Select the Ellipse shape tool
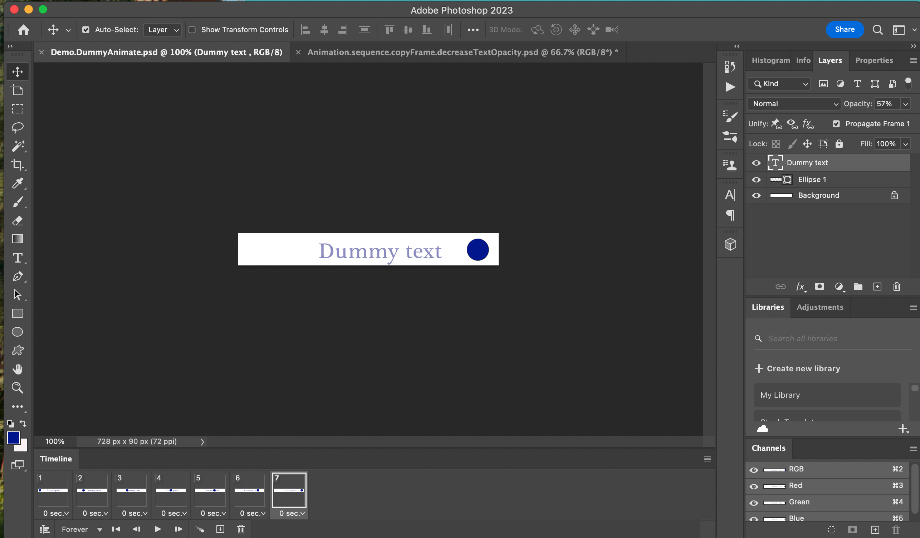The width and height of the screenshot is (920, 538). pos(18,332)
